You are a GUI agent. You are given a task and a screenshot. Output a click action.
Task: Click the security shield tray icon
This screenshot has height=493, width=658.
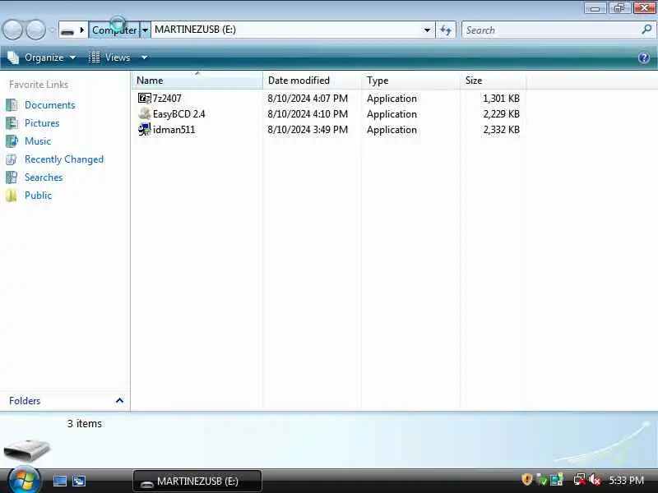tap(526, 479)
